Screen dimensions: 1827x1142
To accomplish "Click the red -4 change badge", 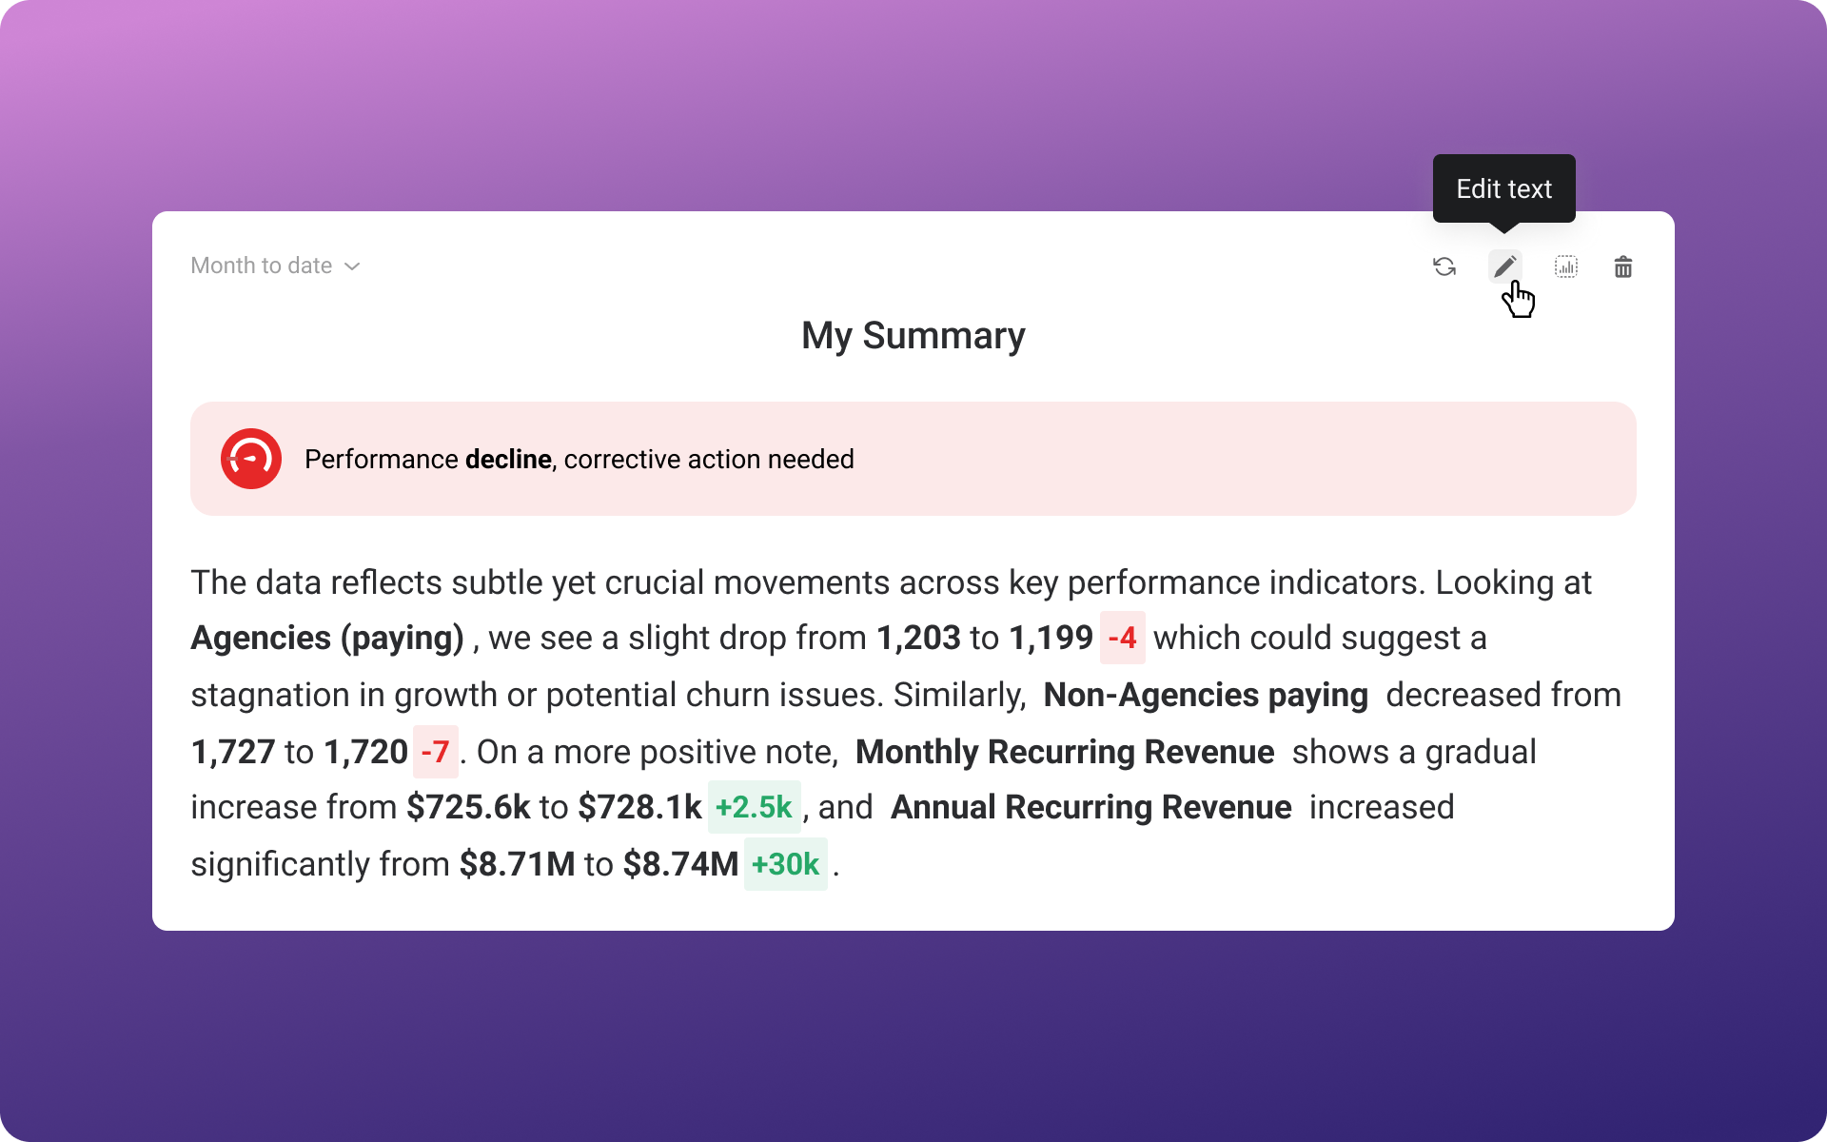I will [x=1123, y=639].
